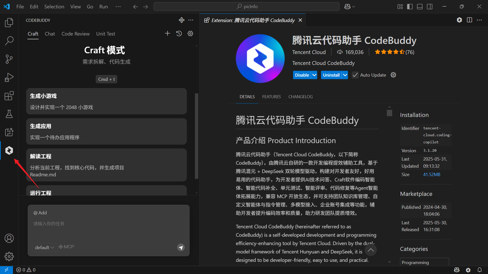This screenshot has width=488, height=274.
Task: Switch to the Code Review tab
Action: tap(75, 34)
